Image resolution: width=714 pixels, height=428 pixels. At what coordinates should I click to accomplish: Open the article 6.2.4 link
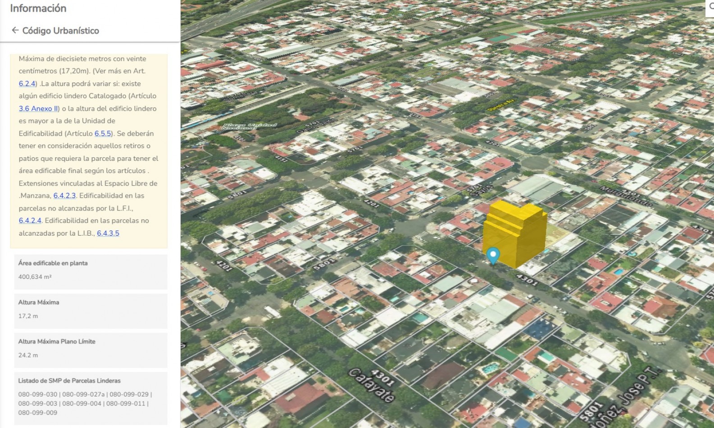tap(27, 83)
